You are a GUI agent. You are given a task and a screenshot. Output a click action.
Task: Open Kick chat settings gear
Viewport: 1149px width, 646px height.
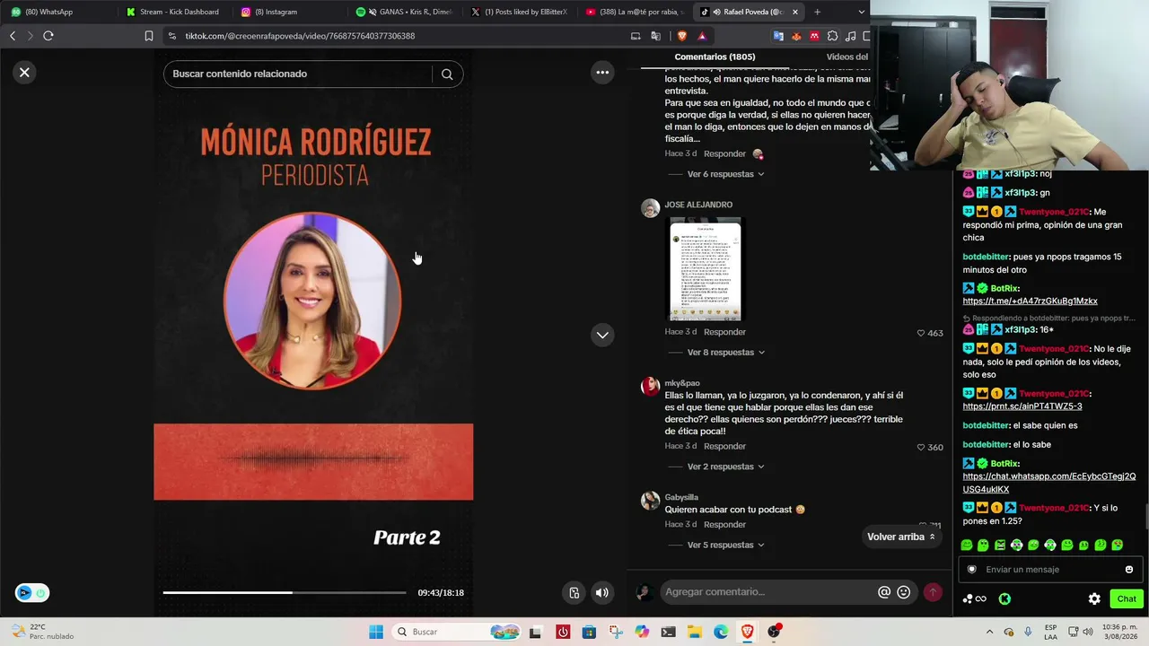point(1094,598)
